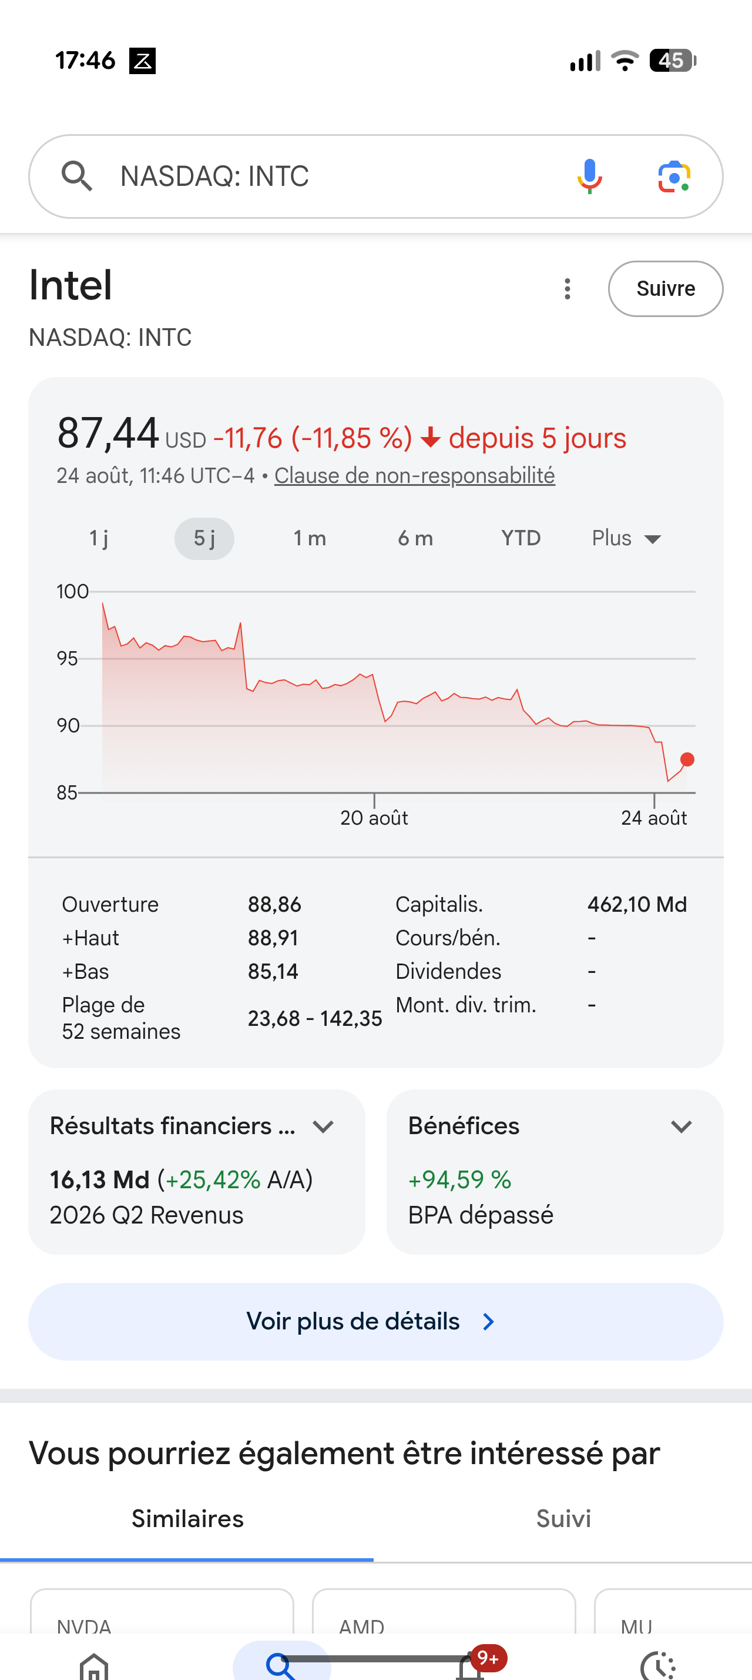Select the 1 m chart range
The image size is (752, 1680).
(x=310, y=538)
